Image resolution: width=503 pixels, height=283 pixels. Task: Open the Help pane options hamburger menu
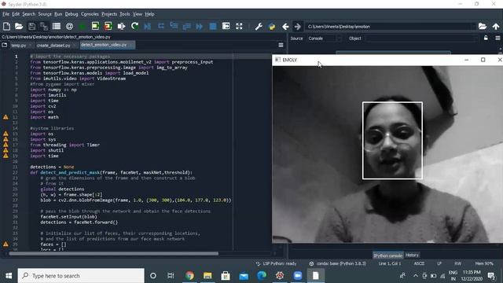tap(497, 39)
